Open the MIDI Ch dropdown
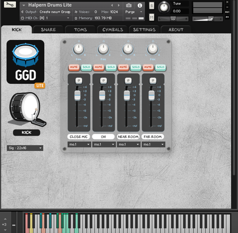 pos(45,18)
